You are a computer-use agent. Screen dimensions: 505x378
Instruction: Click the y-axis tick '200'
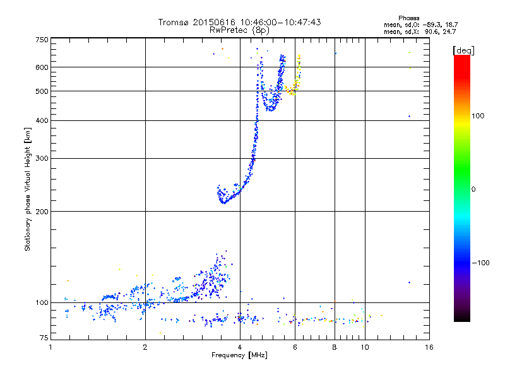click(x=42, y=212)
